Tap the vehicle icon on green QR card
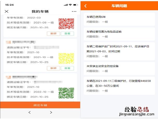 point(8,77)
